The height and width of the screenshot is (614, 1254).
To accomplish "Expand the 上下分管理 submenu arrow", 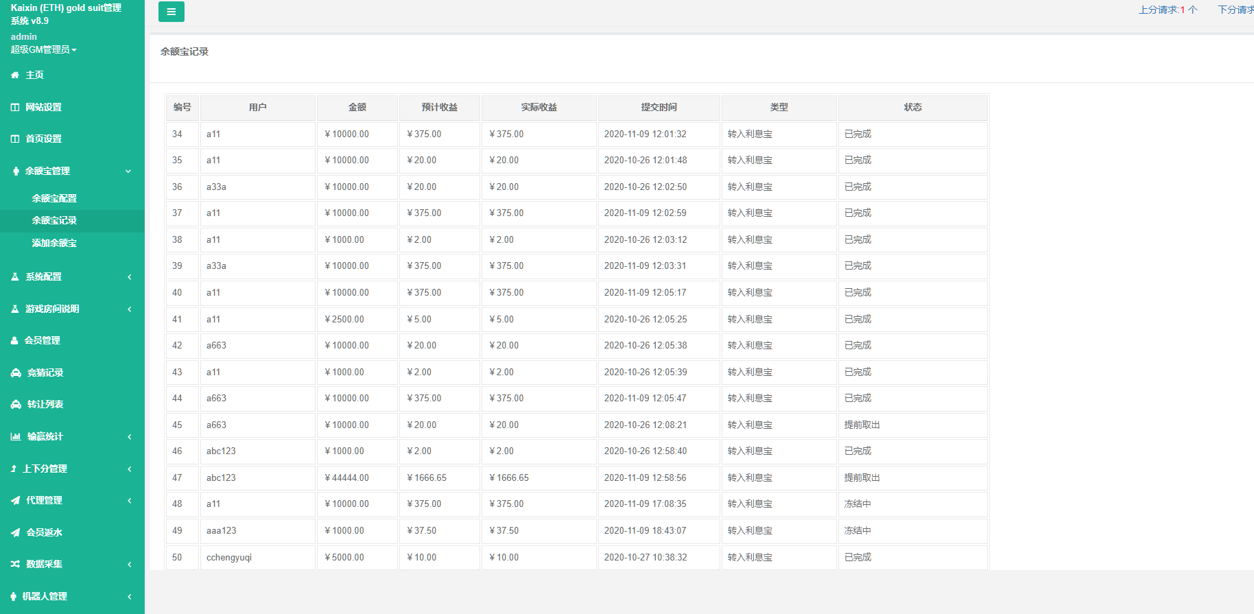I will [129, 469].
